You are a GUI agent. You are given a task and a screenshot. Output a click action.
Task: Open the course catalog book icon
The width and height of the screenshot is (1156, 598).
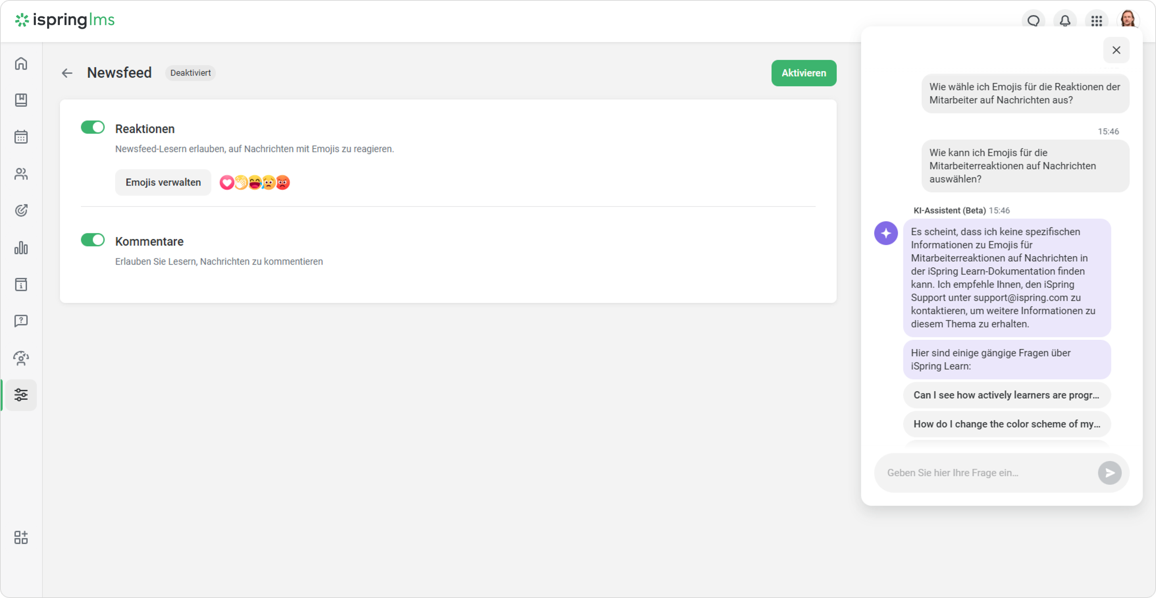click(x=21, y=100)
